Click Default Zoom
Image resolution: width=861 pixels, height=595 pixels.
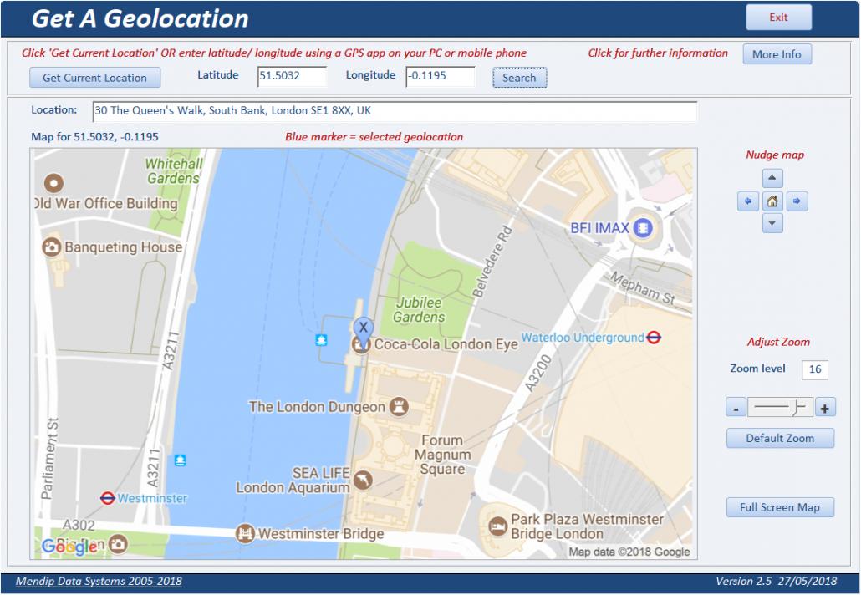tap(780, 438)
